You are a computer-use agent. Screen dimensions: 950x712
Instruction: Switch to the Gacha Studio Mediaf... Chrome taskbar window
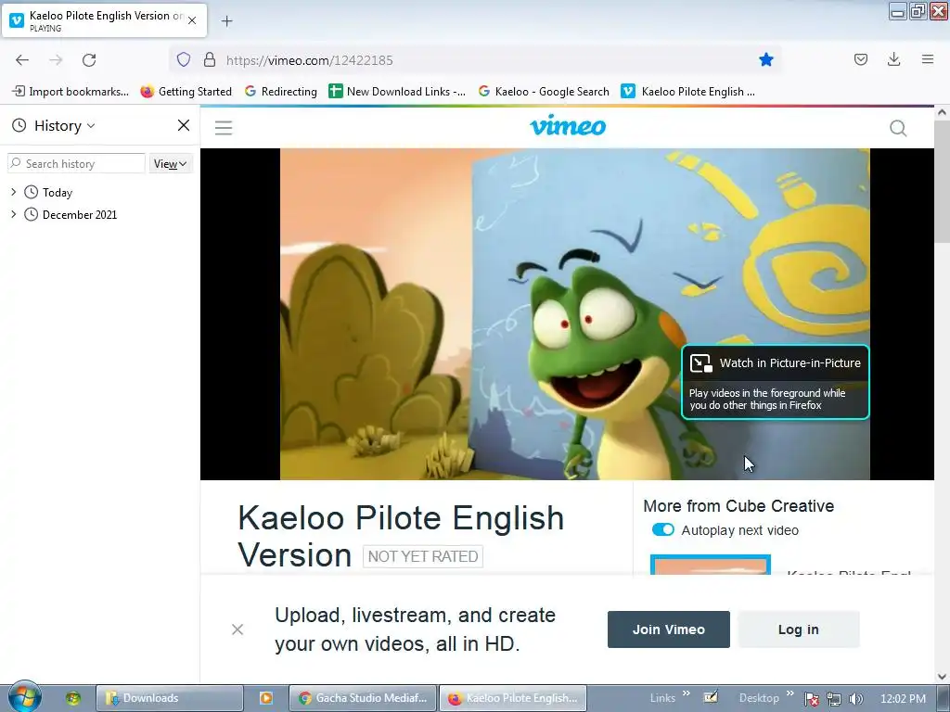coord(363,698)
